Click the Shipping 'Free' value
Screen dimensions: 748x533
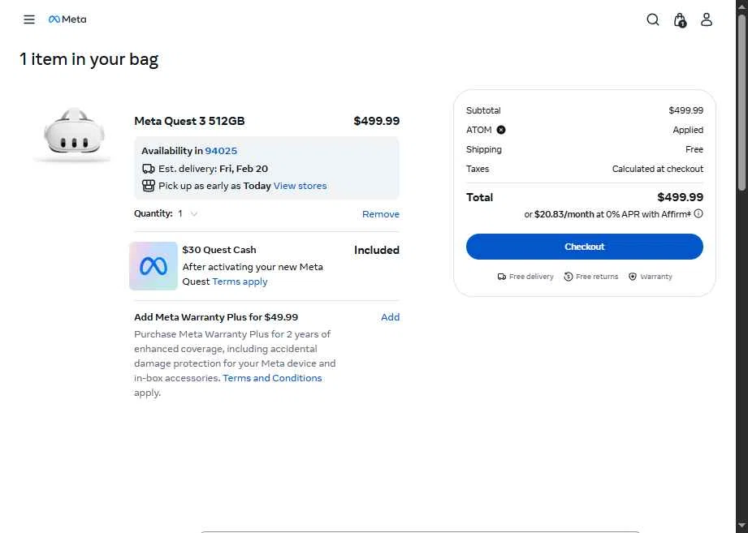click(694, 149)
